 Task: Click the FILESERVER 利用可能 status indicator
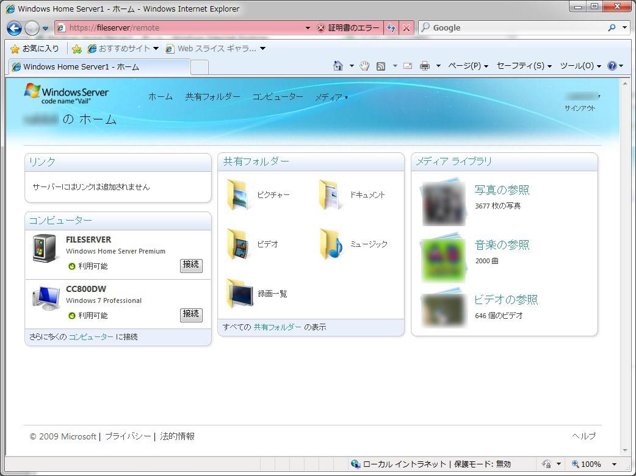click(88, 266)
